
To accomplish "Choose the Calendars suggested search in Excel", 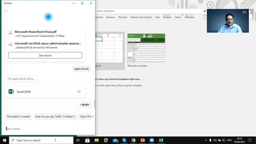I will 189,17.
